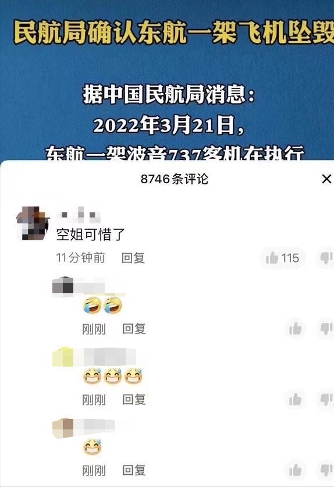The height and width of the screenshot is (487, 334).
Task: Dislike the reply with three sweat-smile emojis
Action: coord(326,399)
